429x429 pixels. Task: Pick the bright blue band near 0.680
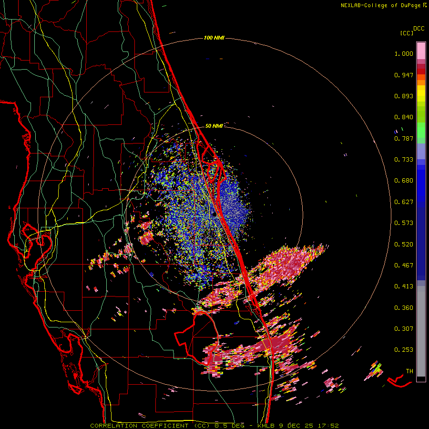point(421,184)
